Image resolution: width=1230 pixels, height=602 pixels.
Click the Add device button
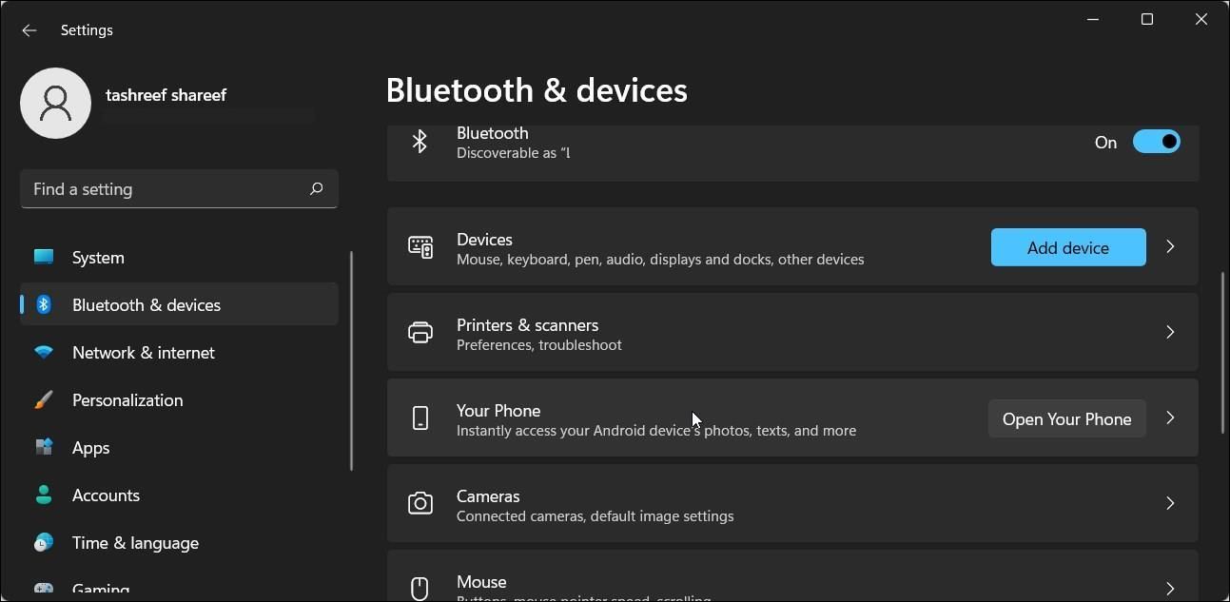(x=1067, y=247)
